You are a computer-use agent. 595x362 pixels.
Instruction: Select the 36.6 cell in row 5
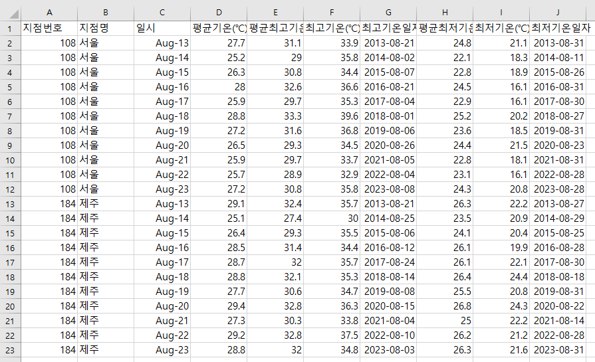tap(332, 87)
